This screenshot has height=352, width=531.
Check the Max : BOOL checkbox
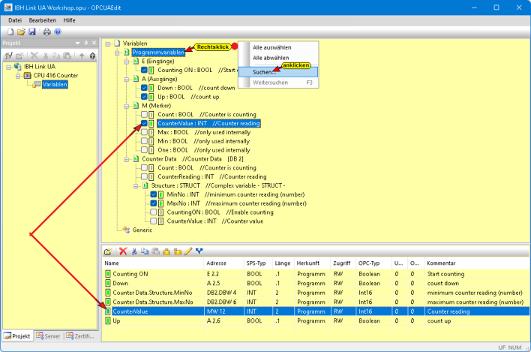(144, 132)
